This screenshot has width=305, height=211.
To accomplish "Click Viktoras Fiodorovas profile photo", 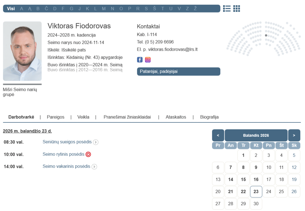I will pyautogui.click(x=22, y=51).
